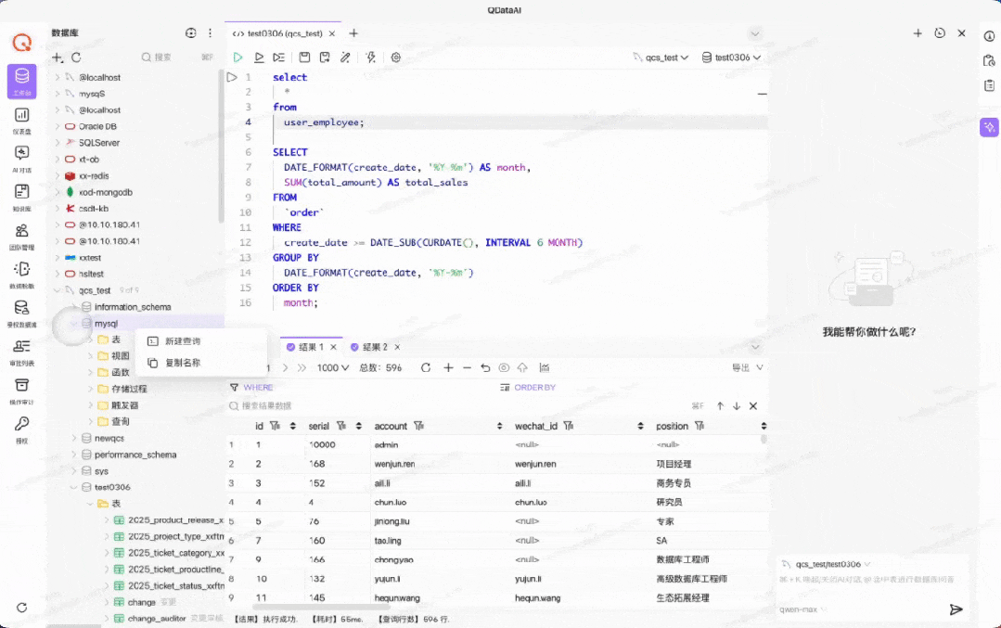Send AI message with paper plane icon
The image size is (1001, 628).
point(956,609)
